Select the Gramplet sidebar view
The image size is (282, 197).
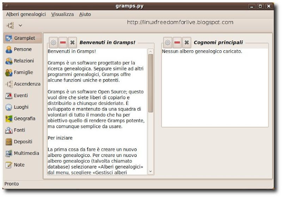[23, 38]
